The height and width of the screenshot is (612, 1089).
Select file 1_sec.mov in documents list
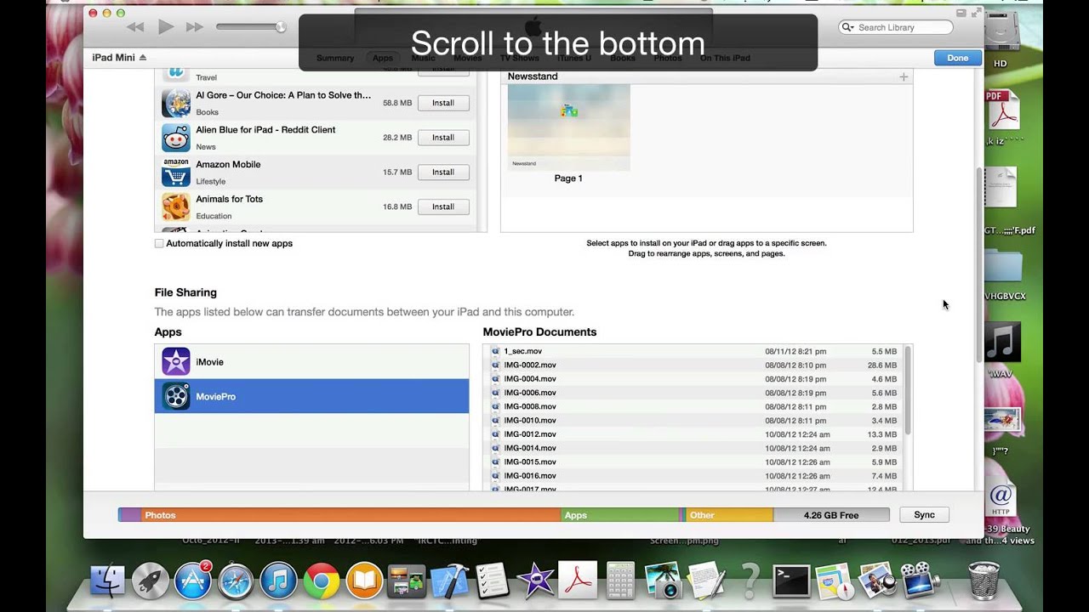click(x=697, y=351)
